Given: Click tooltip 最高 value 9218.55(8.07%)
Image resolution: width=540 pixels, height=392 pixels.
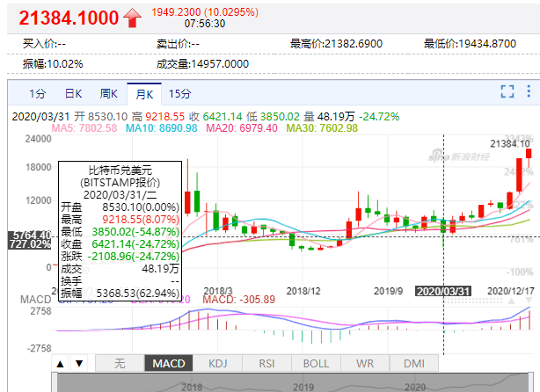Looking at the screenshot, I should pyautogui.click(x=141, y=219).
